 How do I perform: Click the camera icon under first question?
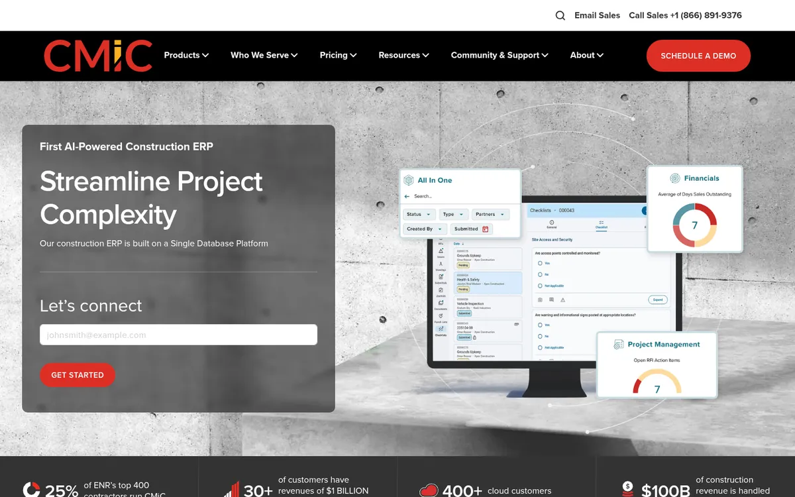540,300
